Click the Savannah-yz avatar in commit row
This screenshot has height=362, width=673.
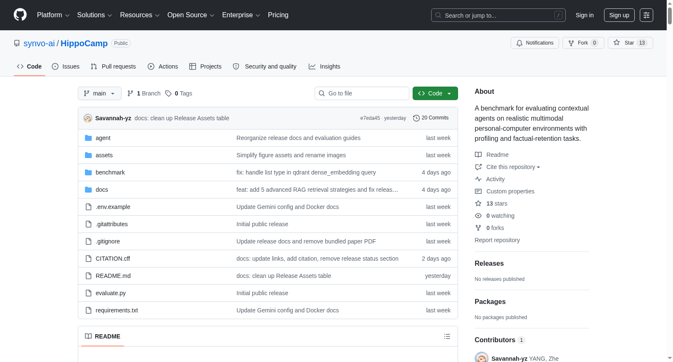(x=88, y=118)
